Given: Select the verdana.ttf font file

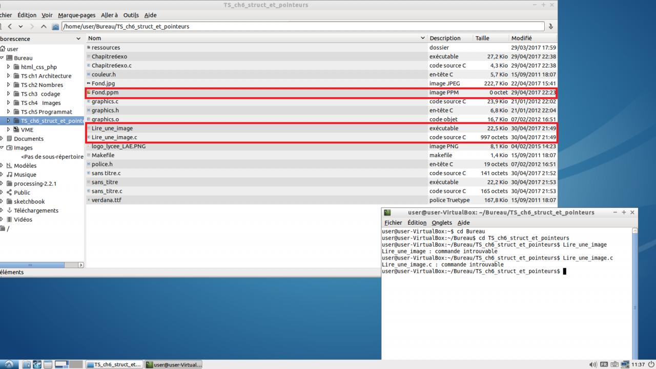Looking at the screenshot, I should coord(321,200).
